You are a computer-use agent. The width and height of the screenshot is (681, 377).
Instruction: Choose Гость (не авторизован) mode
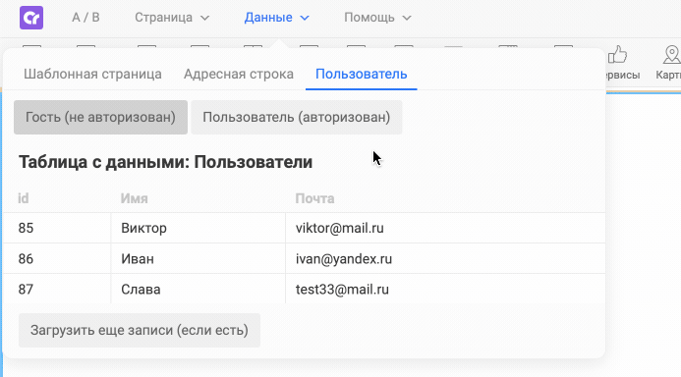point(101,117)
